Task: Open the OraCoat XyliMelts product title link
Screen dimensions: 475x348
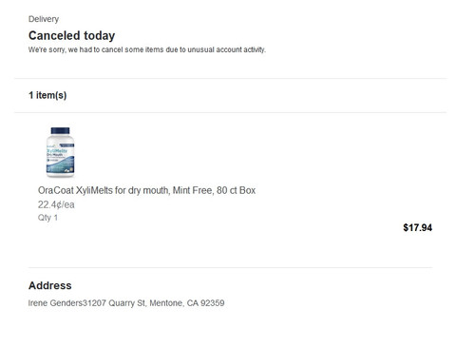Action: 146,190
